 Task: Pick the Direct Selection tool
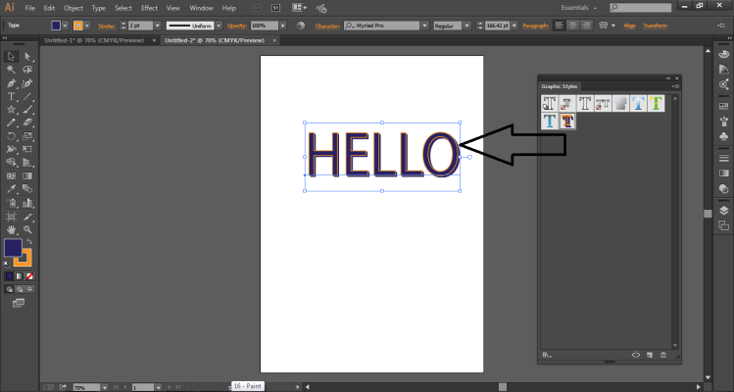(27, 57)
